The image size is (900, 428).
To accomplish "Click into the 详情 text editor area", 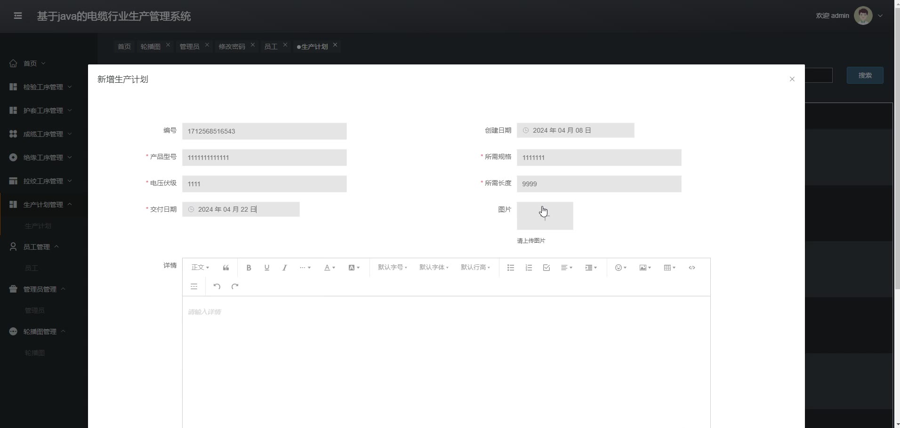I will pyautogui.click(x=446, y=362).
